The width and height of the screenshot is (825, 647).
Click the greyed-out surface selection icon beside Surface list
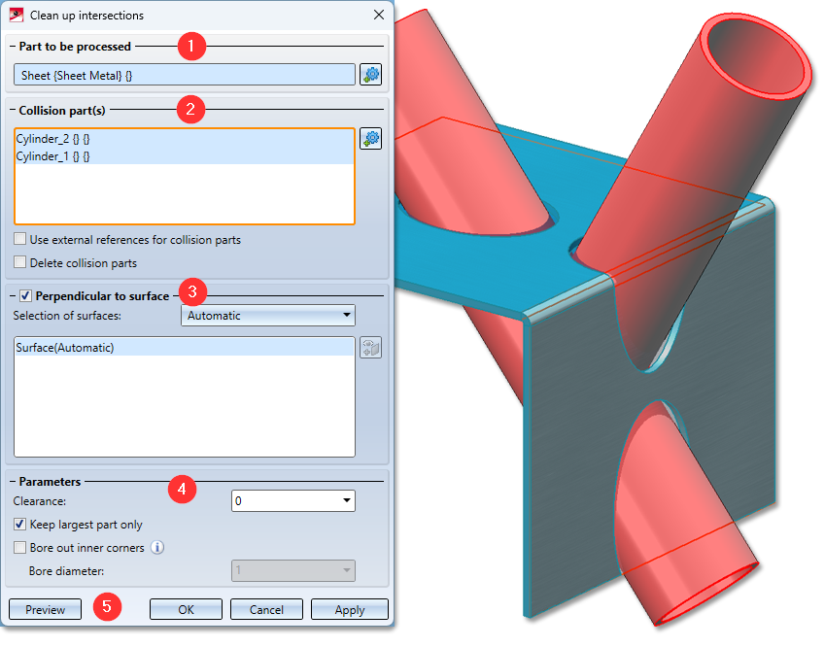(370, 348)
